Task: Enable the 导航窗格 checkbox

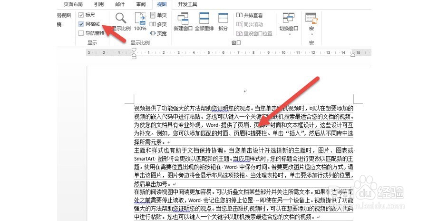Action: [81, 33]
